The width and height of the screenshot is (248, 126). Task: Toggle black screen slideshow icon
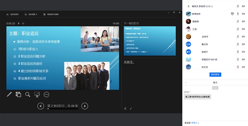point(37,94)
